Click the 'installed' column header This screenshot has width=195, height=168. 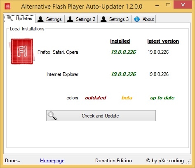pos(120,41)
